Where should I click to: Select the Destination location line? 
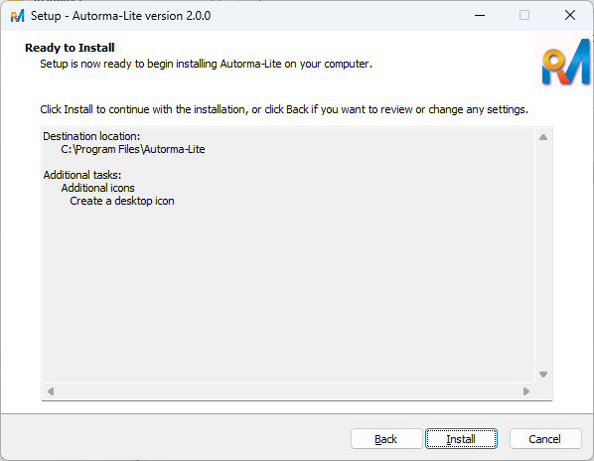91,136
